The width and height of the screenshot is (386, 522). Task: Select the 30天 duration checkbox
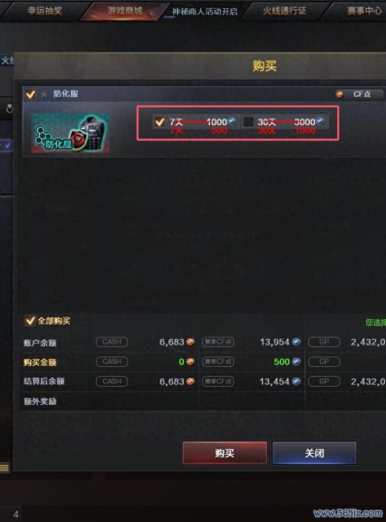pyautogui.click(x=248, y=121)
